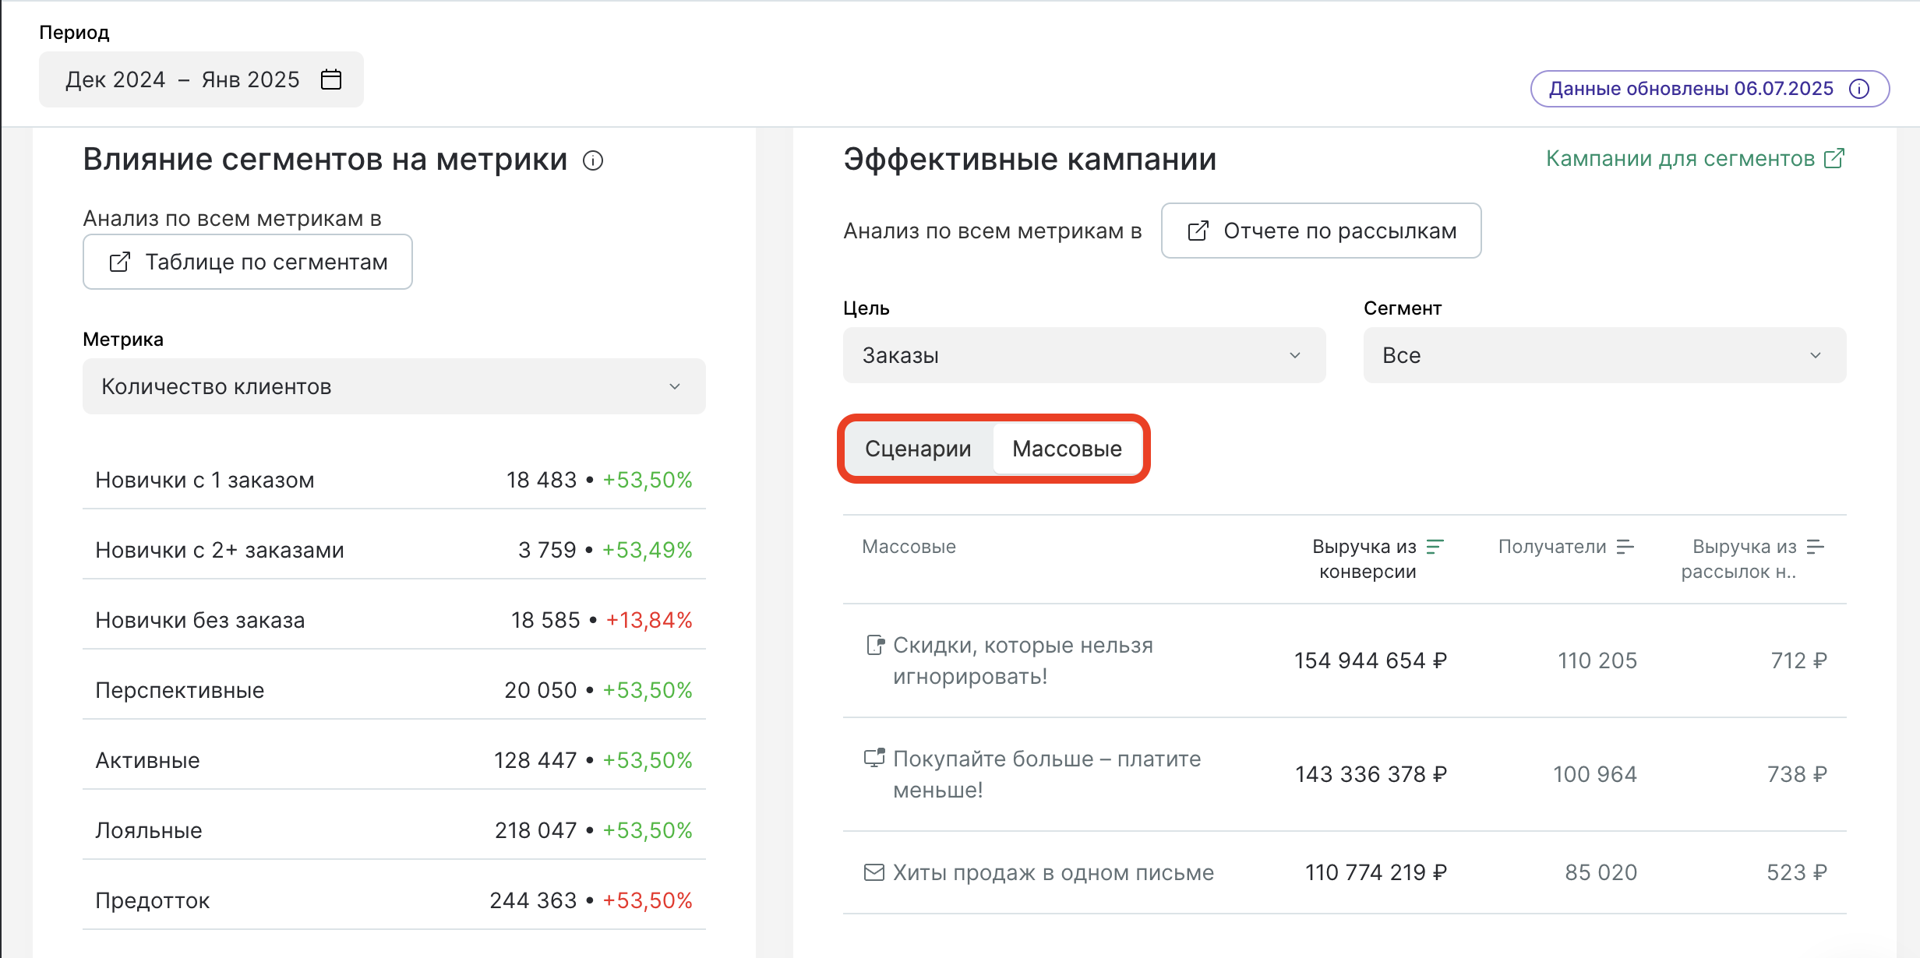This screenshot has height=958, width=1920.
Task: Click the Выручка из конверсии column header
Action: pos(1364,558)
